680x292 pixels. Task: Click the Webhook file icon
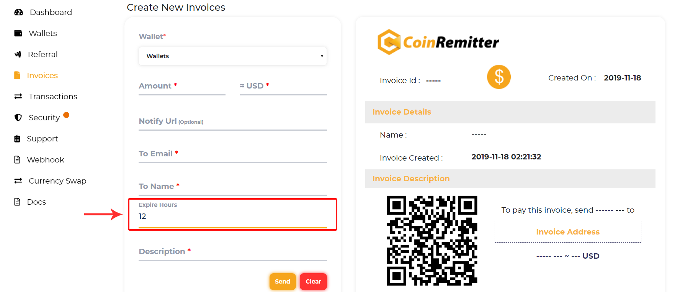click(x=17, y=160)
